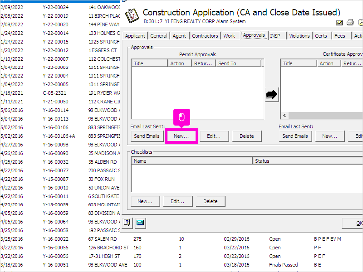
Task: Click the Status header in Checklists
Action: 308,161
